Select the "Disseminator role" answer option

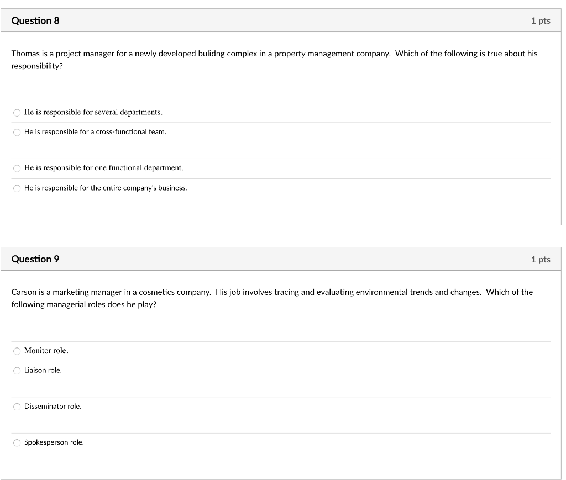[x=17, y=407]
